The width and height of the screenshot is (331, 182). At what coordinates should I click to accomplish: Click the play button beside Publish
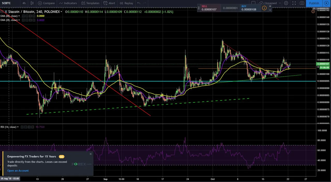click(x=326, y=3)
